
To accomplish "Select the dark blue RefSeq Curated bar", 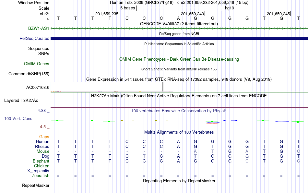I will pos(179,39).
